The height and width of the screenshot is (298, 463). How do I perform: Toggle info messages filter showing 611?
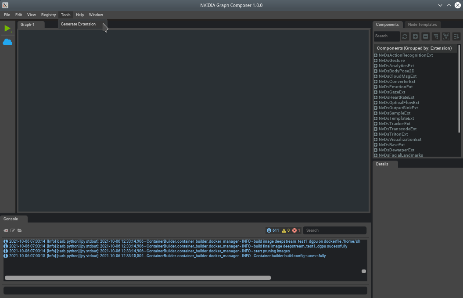(273, 230)
